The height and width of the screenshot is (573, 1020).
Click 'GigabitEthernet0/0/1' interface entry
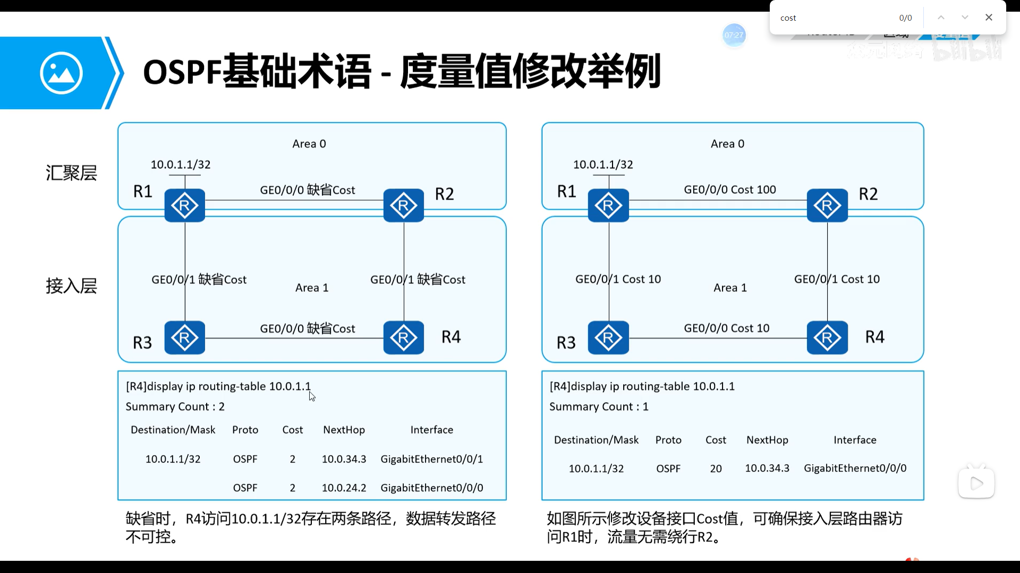432,459
